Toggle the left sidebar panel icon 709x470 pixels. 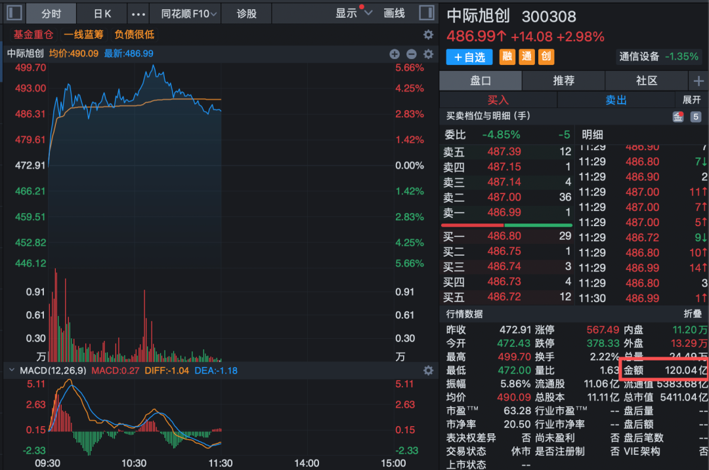[14, 13]
